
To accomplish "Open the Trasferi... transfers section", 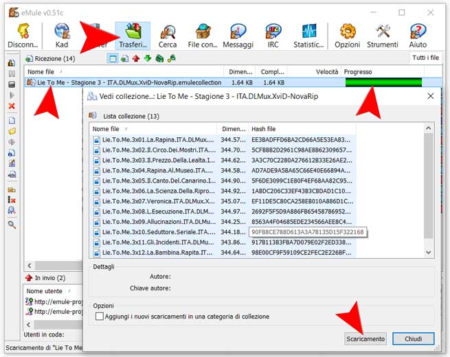I will click(133, 36).
